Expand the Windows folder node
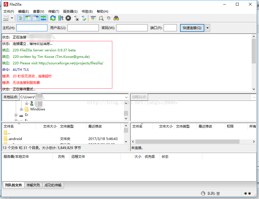 click(21, 109)
